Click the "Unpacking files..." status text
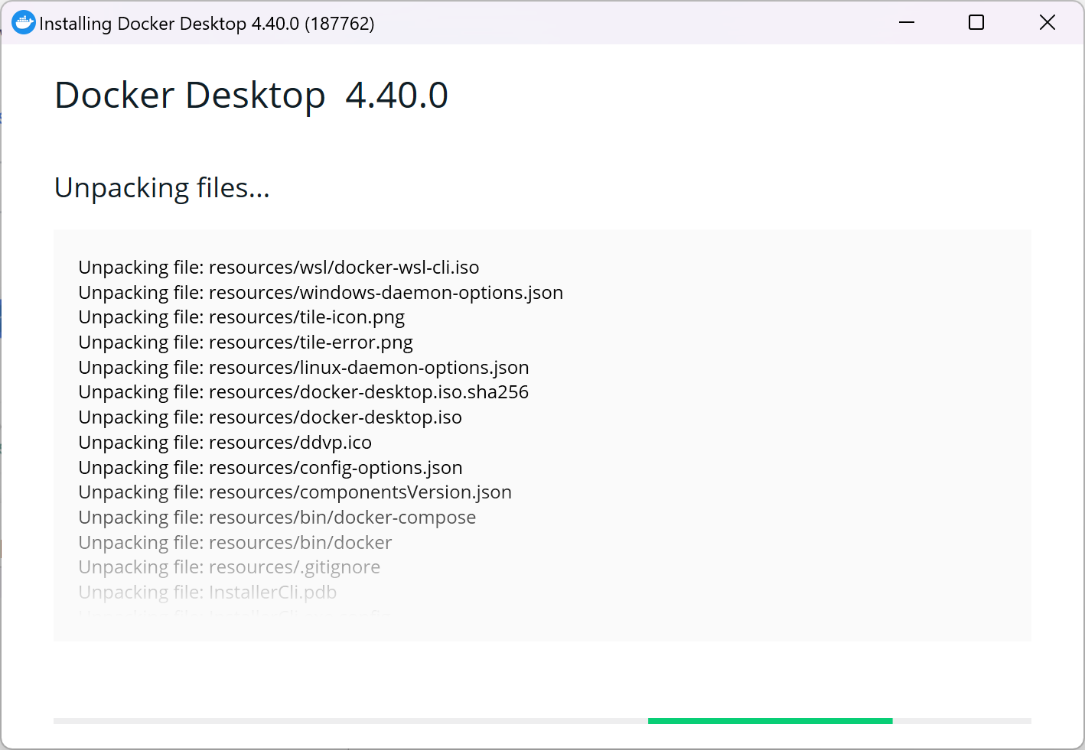Image resolution: width=1085 pixels, height=750 pixels. pyautogui.click(x=162, y=188)
